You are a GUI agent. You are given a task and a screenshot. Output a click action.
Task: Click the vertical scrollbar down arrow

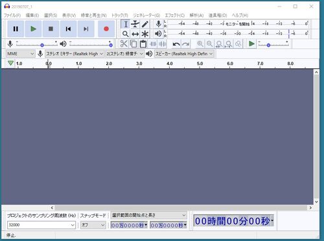pos(316,202)
